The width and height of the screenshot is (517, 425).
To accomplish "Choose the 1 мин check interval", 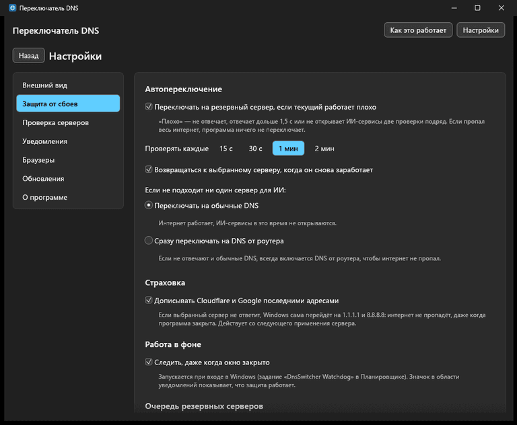I will click(288, 149).
